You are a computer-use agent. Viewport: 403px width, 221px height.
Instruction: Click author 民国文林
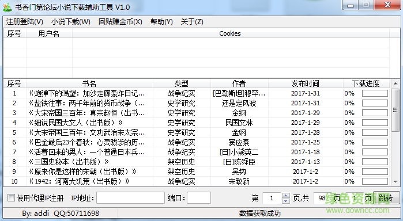coord(239,123)
